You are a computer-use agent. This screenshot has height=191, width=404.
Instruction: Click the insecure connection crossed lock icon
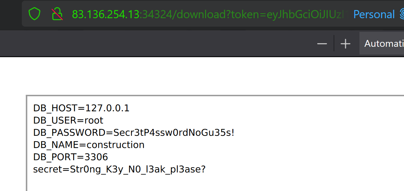tap(57, 14)
